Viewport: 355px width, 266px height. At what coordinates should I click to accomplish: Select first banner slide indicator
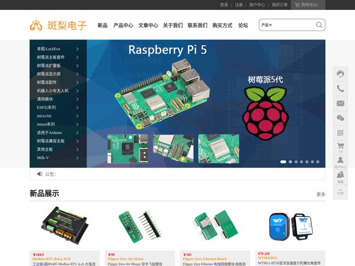(x=283, y=162)
